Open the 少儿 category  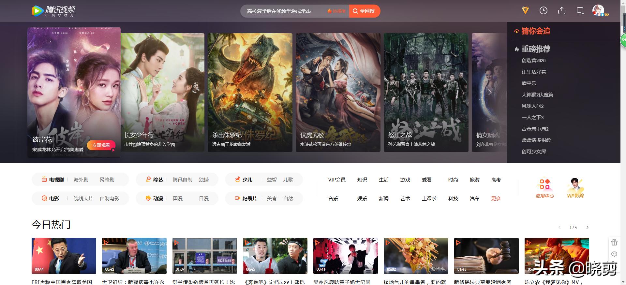pyautogui.click(x=247, y=179)
